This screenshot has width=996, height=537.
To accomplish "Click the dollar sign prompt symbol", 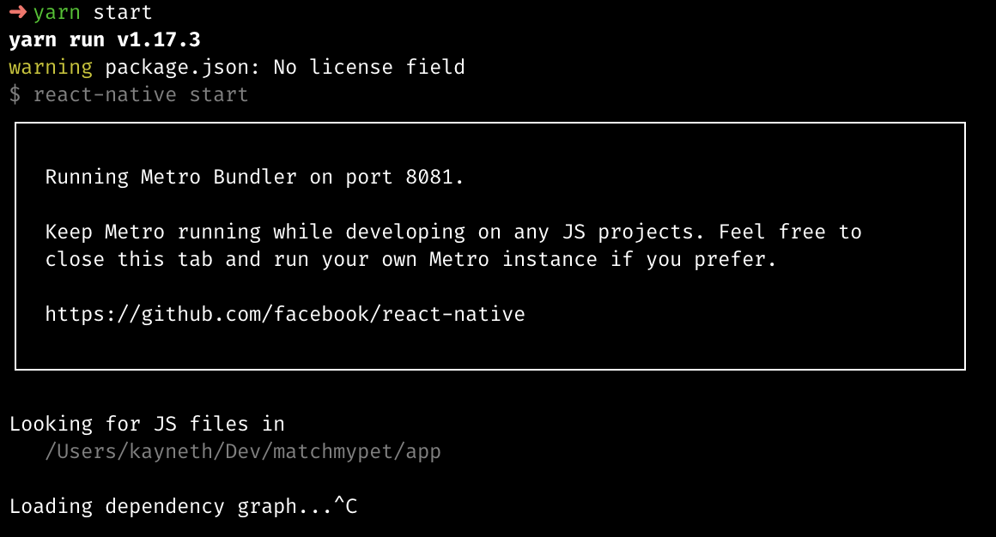I will click(15, 94).
